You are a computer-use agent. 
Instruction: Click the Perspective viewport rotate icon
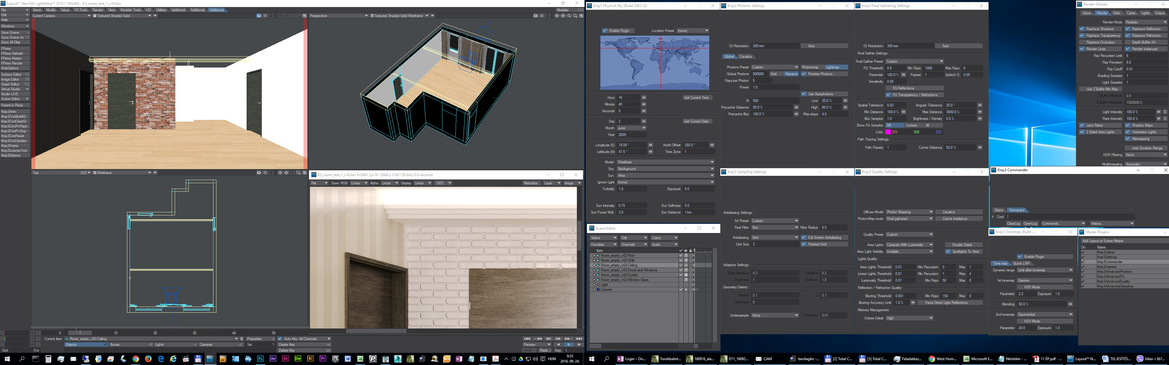coord(569,16)
